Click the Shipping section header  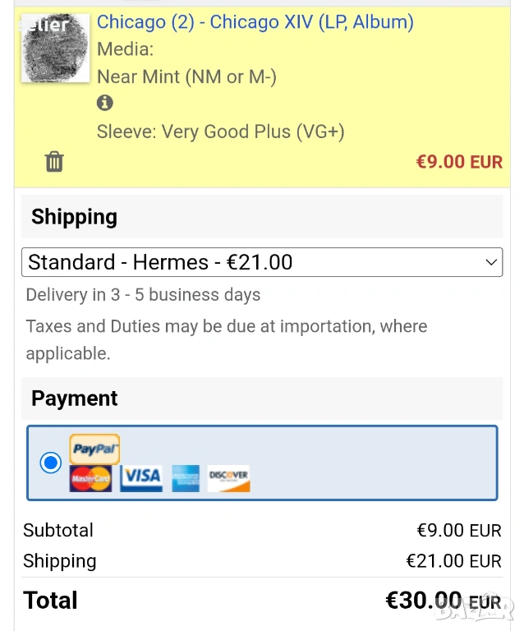(74, 217)
